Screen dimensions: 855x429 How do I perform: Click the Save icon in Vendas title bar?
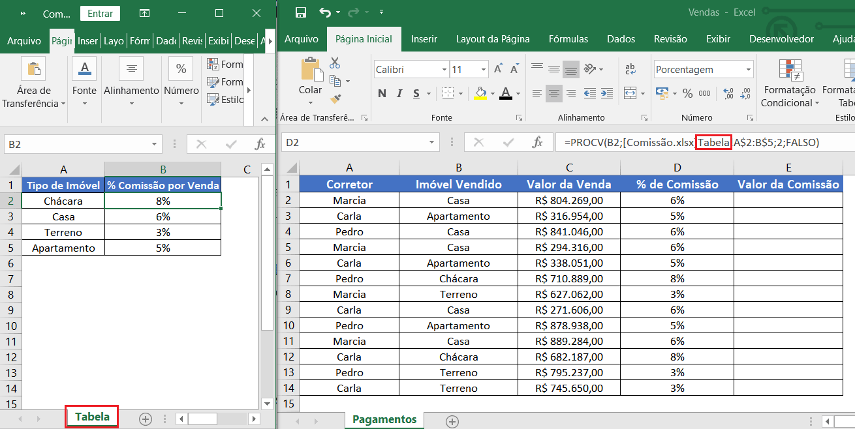(301, 12)
